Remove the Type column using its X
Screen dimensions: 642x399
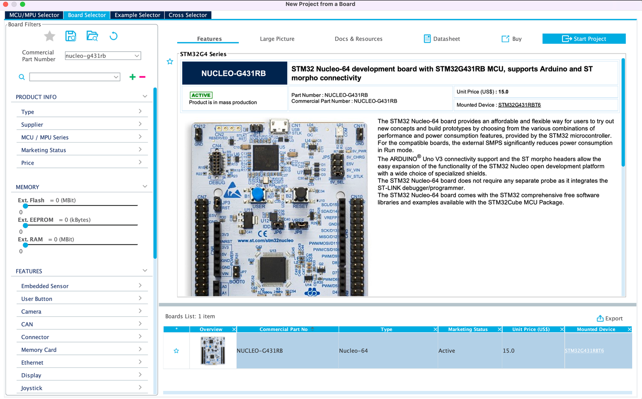click(435, 329)
